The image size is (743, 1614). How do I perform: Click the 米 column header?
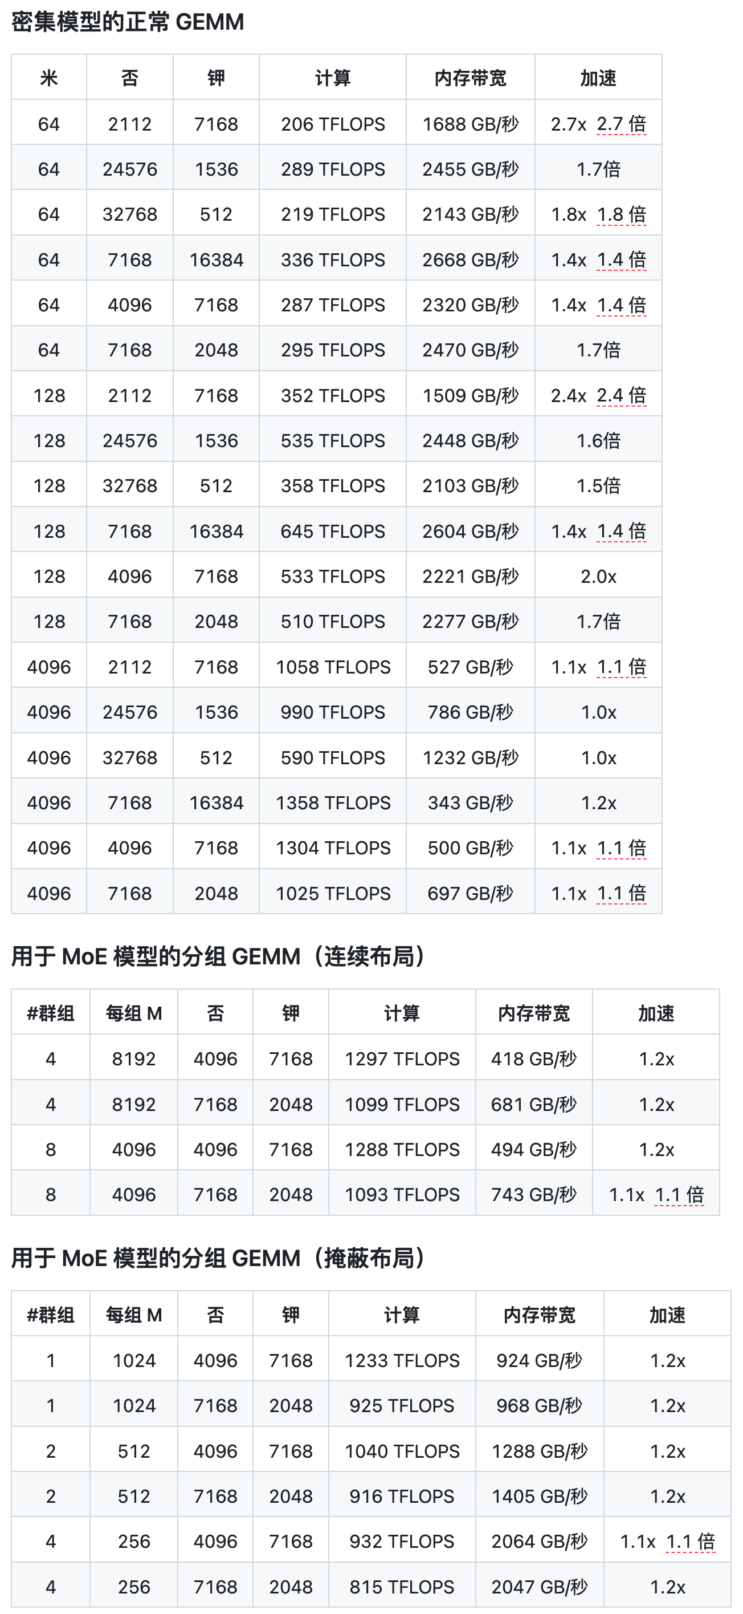49,78
